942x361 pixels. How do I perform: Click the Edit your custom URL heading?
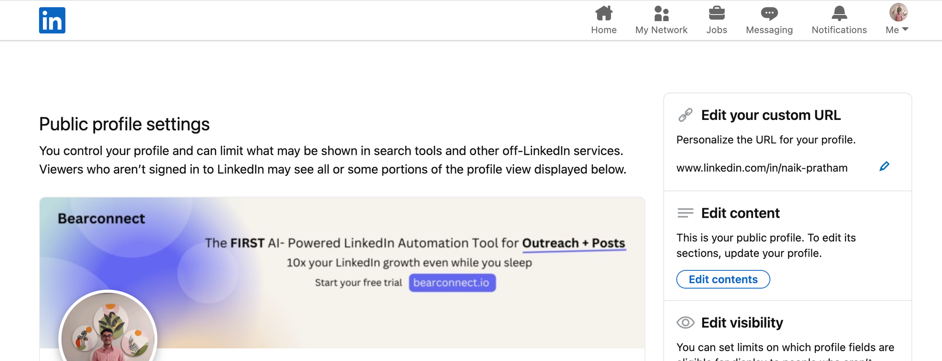click(771, 115)
